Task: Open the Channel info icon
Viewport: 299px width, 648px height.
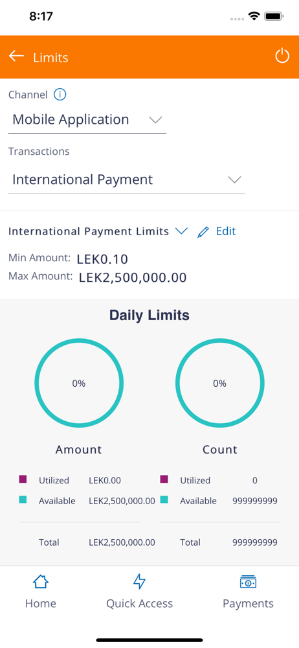Action: tap(60, 95)
